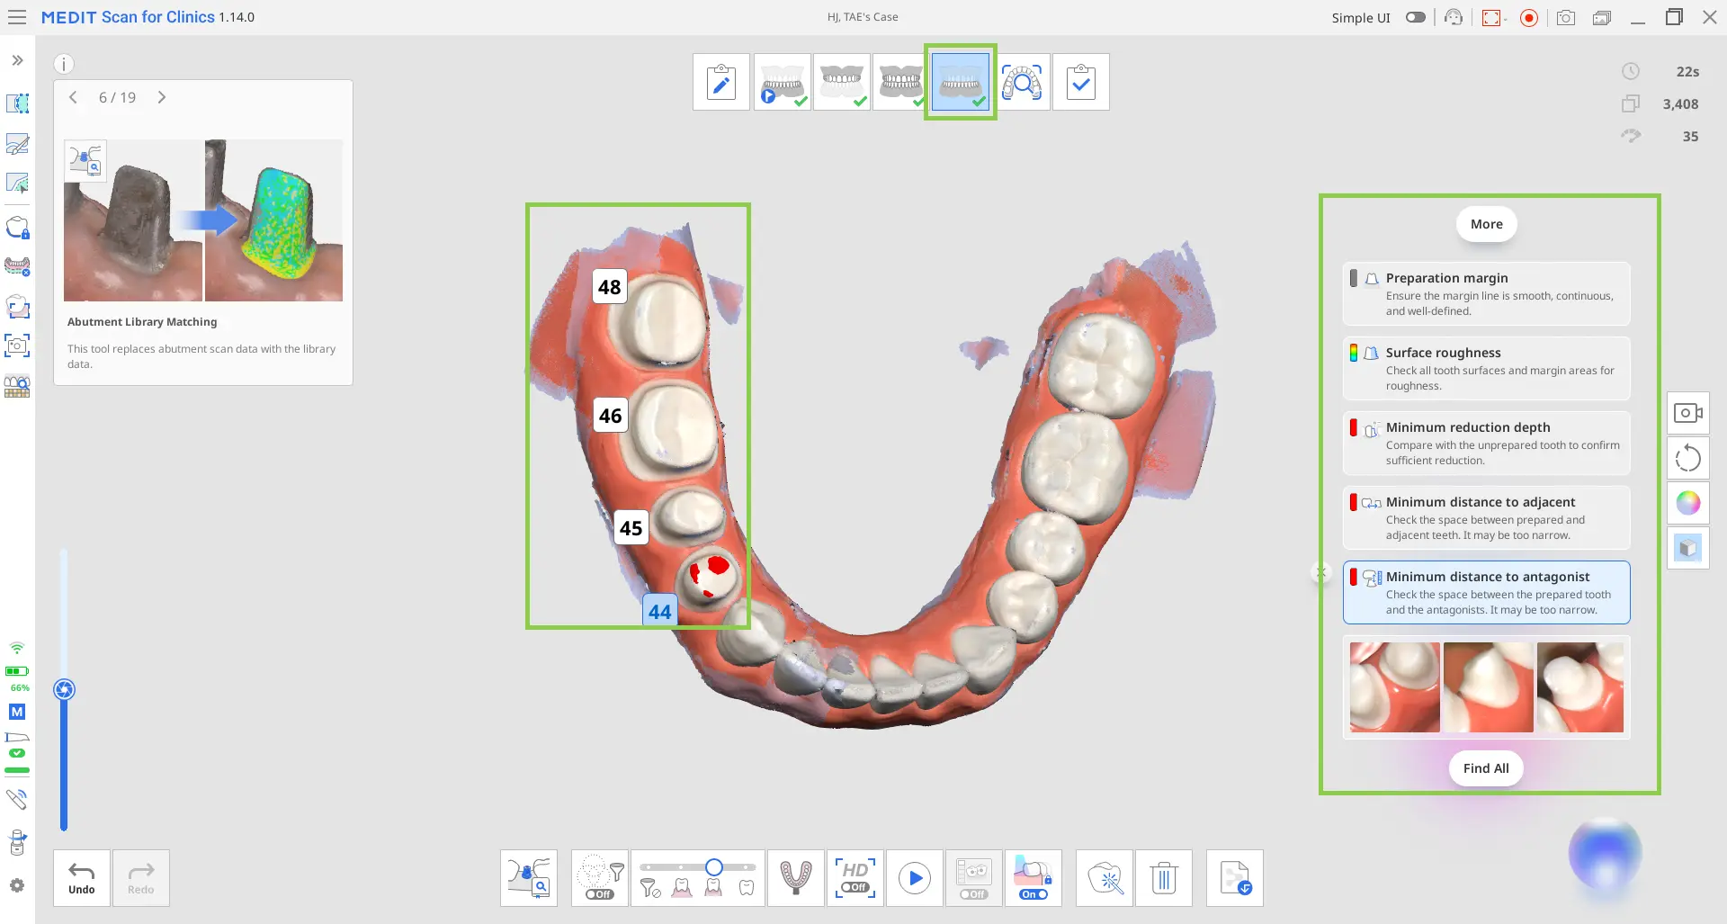
Task: Click the tooth focus frame tool
Action: tap(17, 306)
